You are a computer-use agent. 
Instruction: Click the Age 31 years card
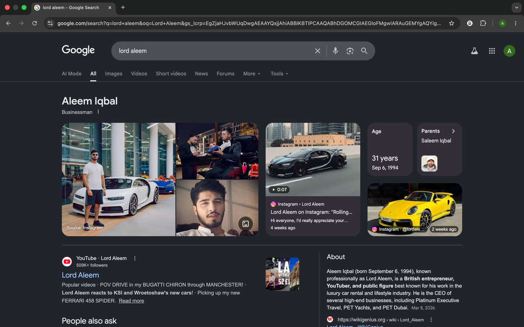(390, 149)
